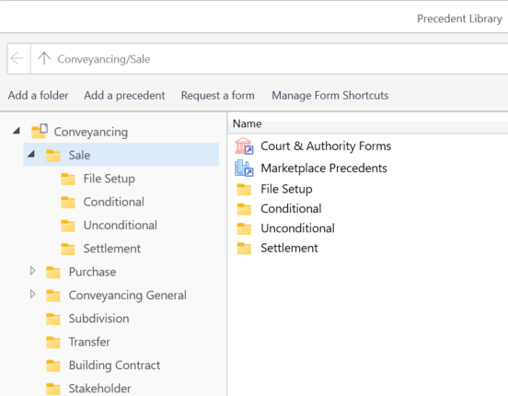Viewport: 508px width, 396px height.
Task: Click Request a form link
Action: [218, 96]
